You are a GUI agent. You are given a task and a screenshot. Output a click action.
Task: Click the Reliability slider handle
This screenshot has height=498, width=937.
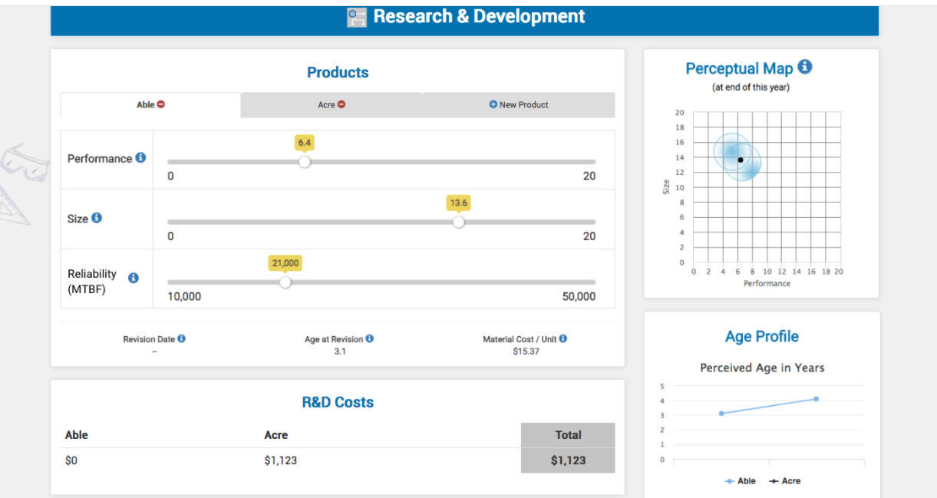click(x=285, y=282)
